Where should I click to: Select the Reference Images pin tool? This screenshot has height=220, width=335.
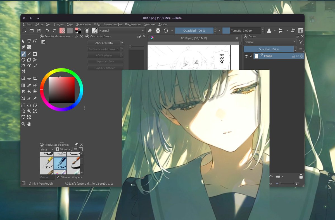pyautogui.click(x=35, y=98)
